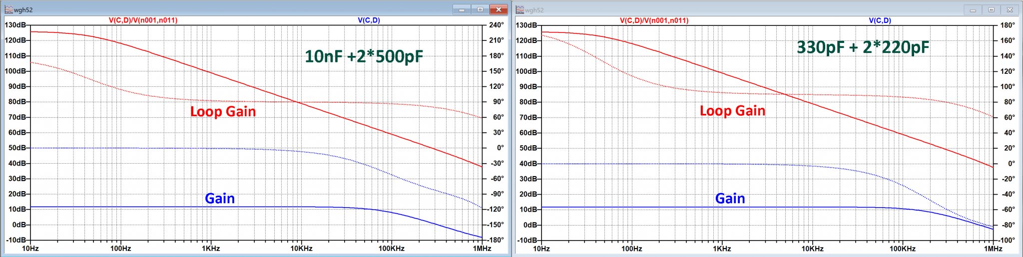Minimize the left wgh52 plot window
Viewport: 1023px width, 257px height.
point(462,9)
